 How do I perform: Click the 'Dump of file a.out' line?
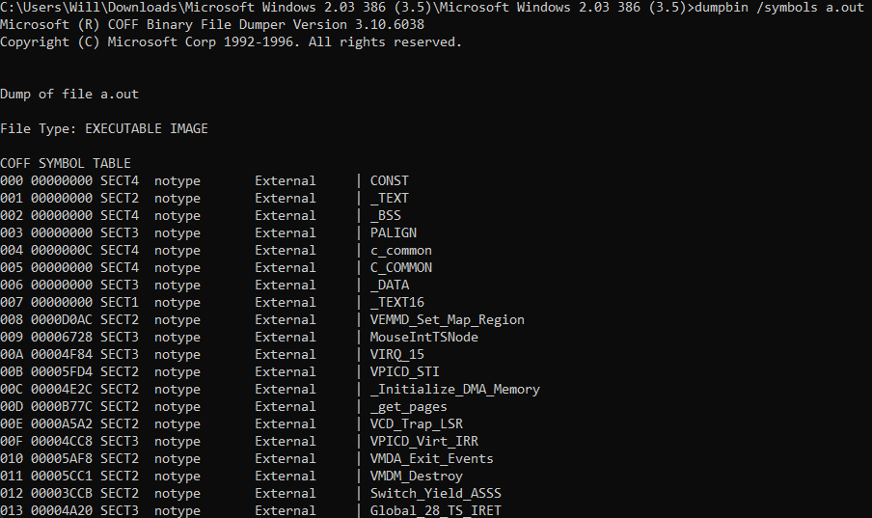click(69, 94)
